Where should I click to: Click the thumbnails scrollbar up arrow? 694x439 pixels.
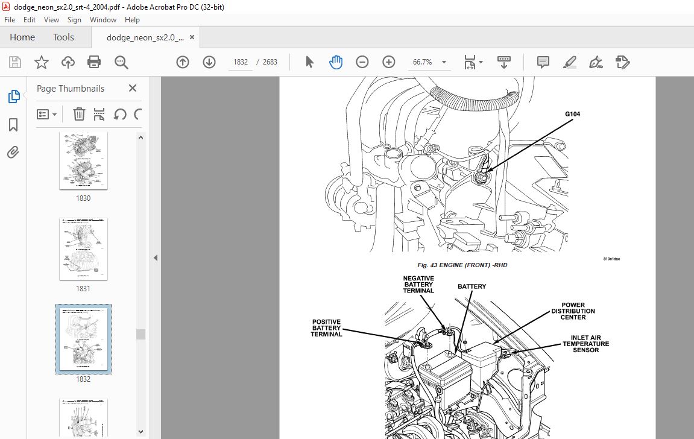click(140, 137)
